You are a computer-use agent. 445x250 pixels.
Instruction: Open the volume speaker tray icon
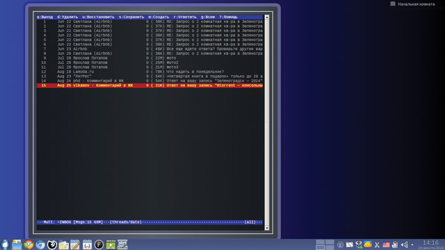click(x=404, y=244)
